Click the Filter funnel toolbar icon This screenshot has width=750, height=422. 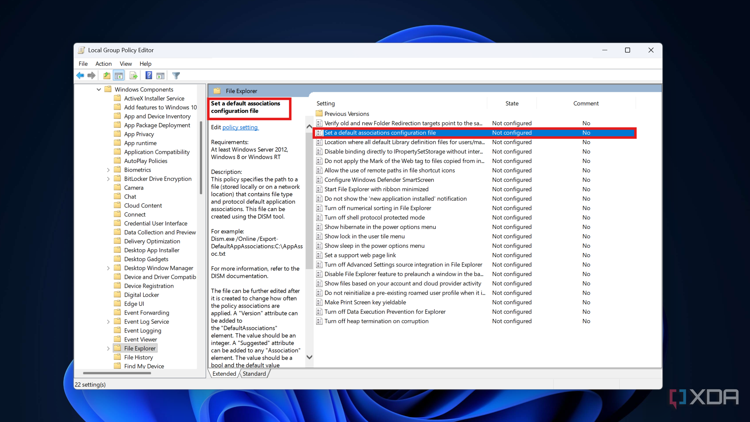click(176, 76)
